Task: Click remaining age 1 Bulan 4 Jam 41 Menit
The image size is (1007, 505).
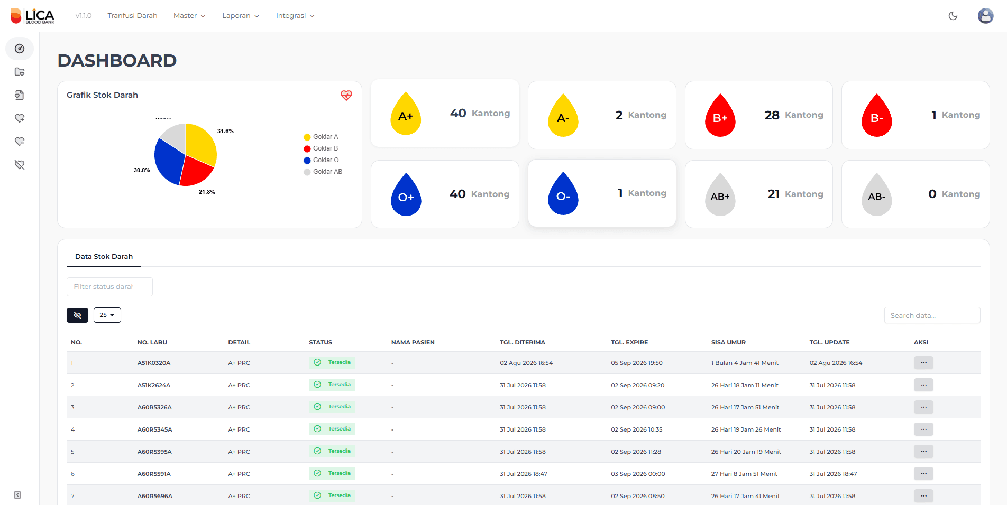Action: click(x=745, y=363)
